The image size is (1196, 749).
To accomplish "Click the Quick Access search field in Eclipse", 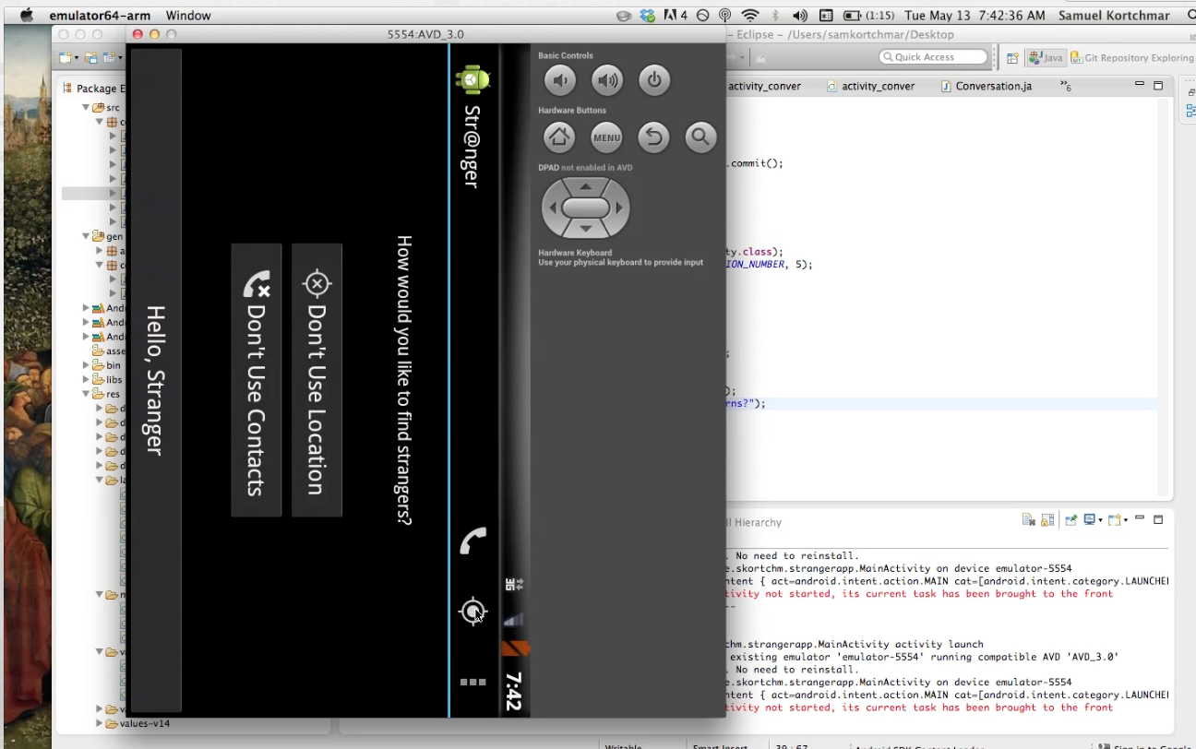I will [933, 57].
